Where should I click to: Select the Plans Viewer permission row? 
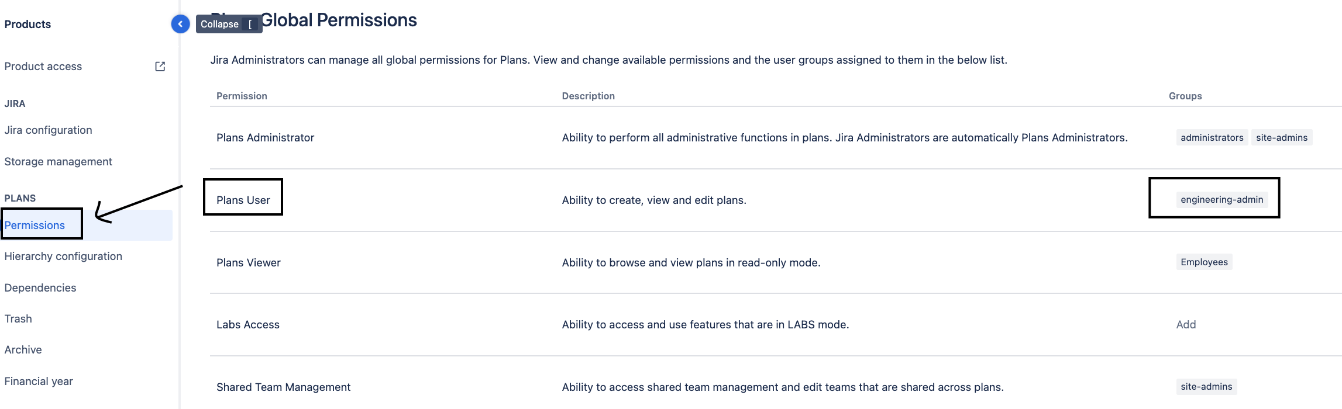(x=776, y=262)
